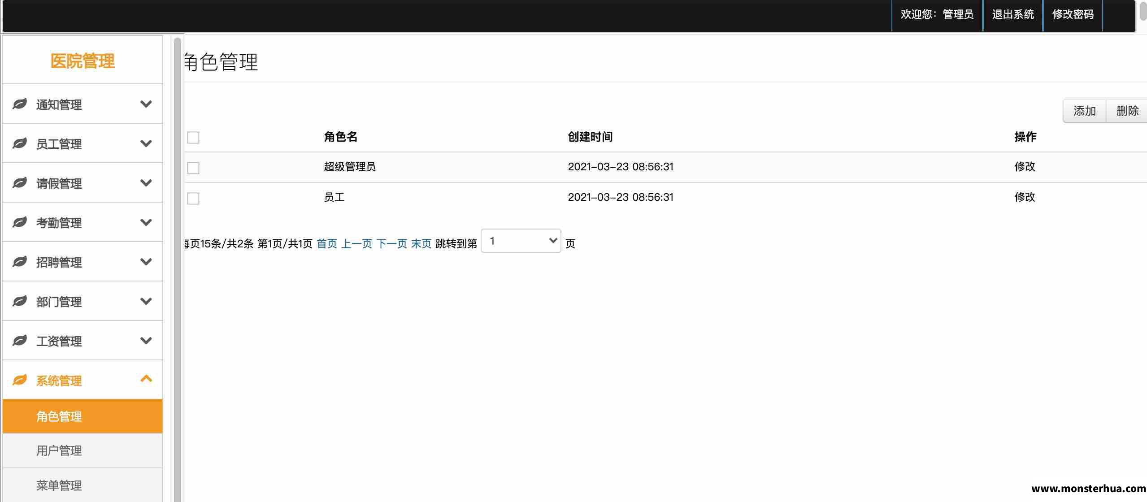Click the leaf icon beside 工资管理

[x=20, y=341]
